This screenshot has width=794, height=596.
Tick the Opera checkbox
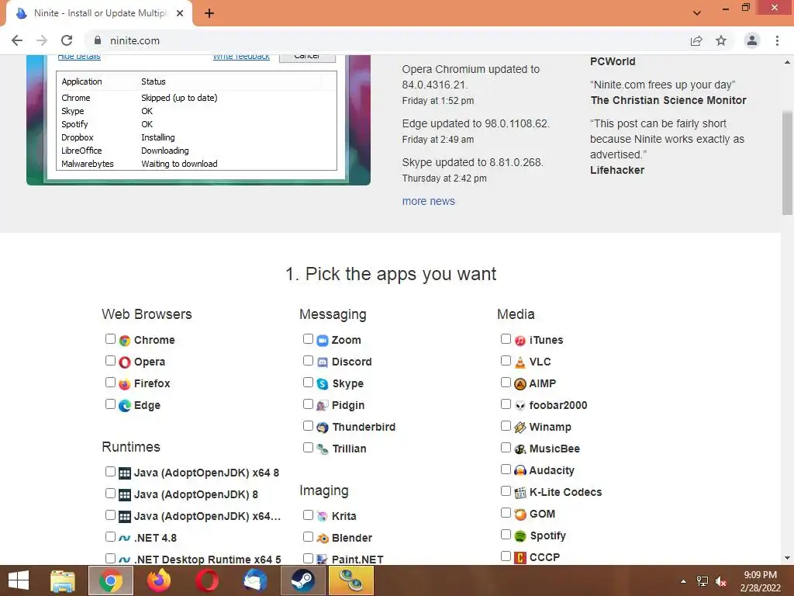click(x=110, y=360)
